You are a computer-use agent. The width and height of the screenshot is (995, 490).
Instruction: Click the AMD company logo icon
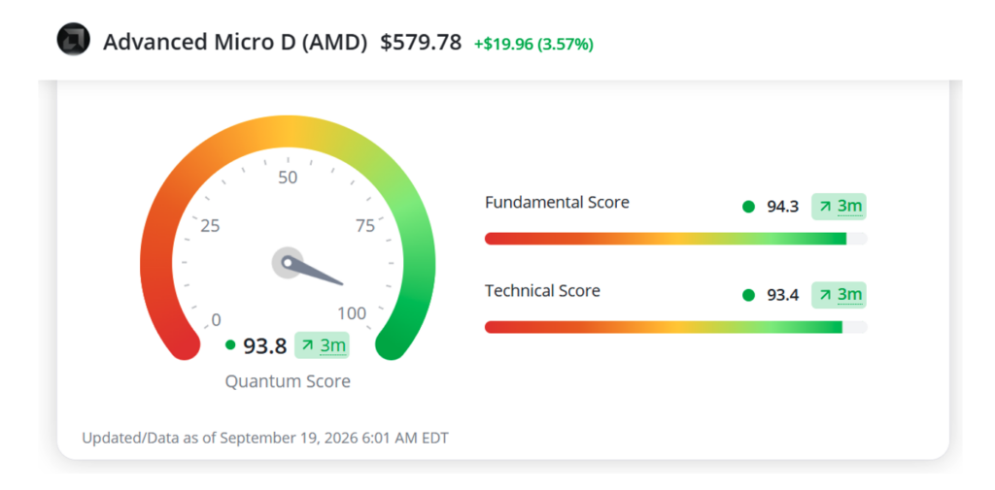73,40
